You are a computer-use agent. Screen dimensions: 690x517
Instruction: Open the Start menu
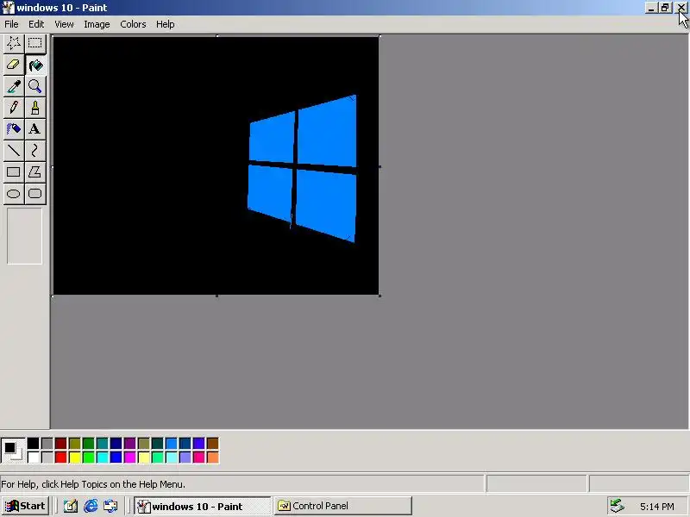tap(26, 506)
